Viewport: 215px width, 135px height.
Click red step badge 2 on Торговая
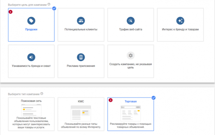110,100
